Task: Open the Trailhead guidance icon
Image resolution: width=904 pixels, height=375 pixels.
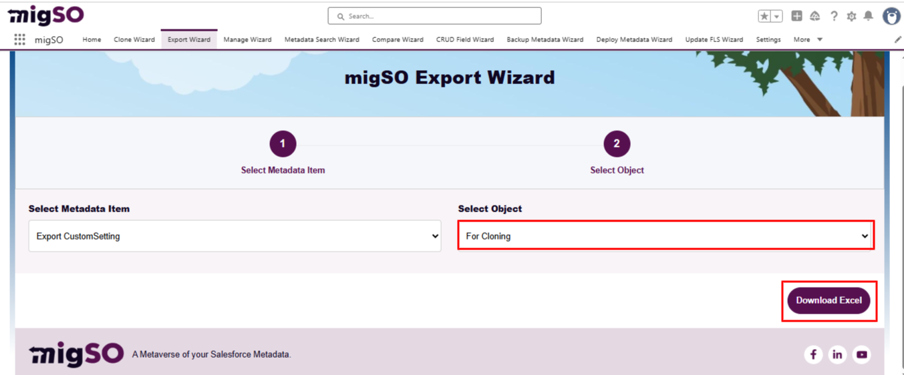Action: (x=815, y=16)
